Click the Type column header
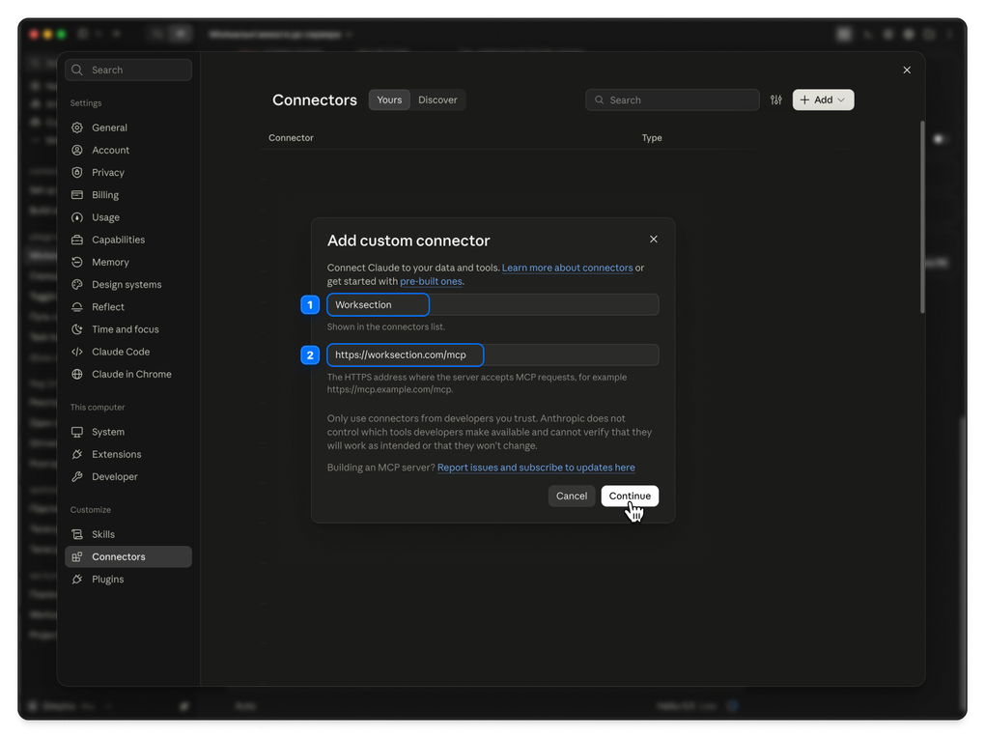 point(652,138)
